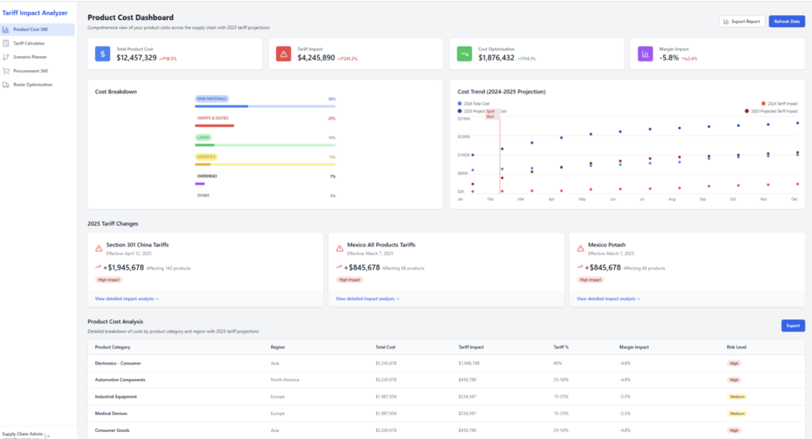View detailed impact analysis for Mexico All Products

tap(368, 299)
